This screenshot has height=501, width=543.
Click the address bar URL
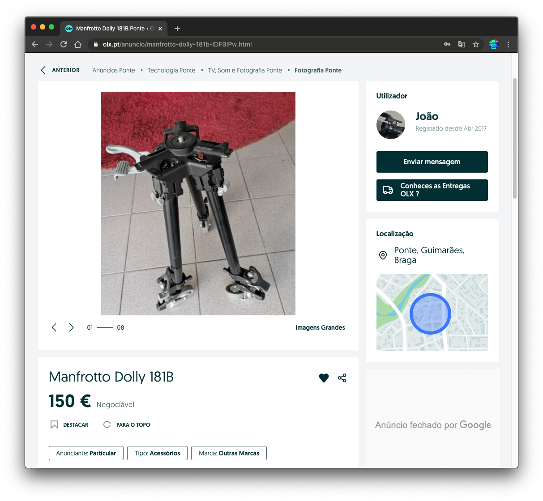pyautogui.click(x=177, y=44)
